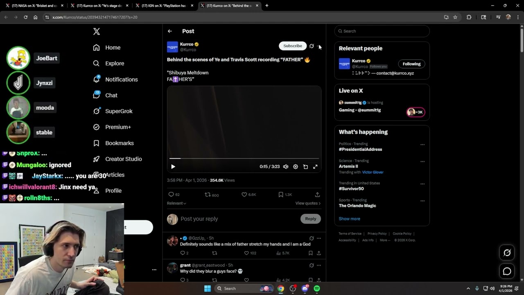The image size is (524, 295).
Task: Click Grok icon on grant's reply
Action: click(312, 265)
